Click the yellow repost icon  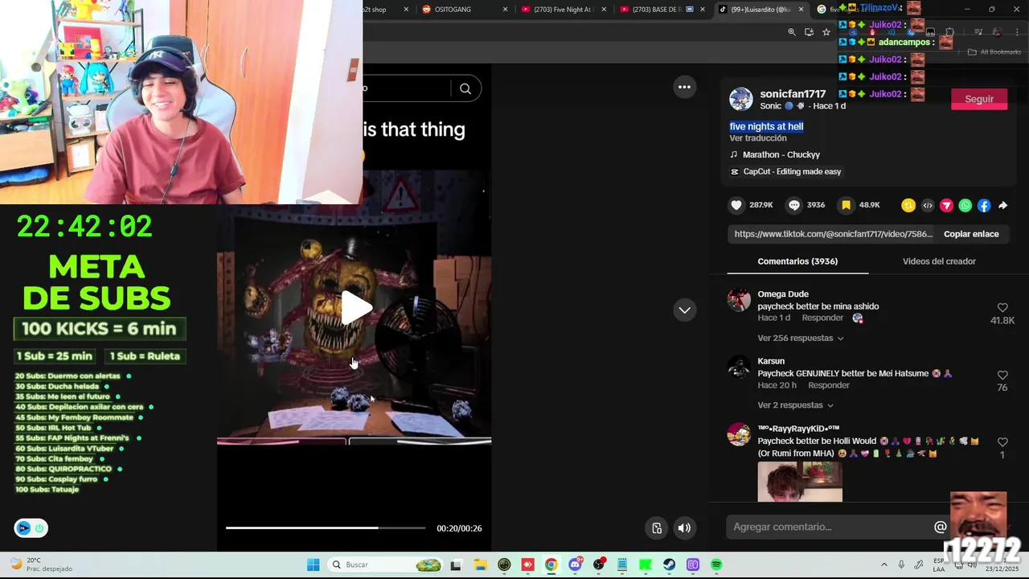[908, 205]
